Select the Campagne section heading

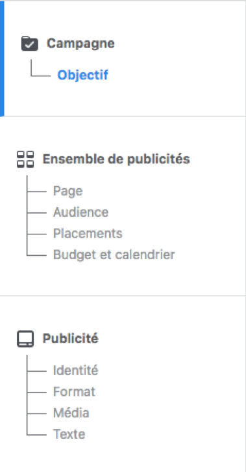pyautogui.click(x=80, y=44)
